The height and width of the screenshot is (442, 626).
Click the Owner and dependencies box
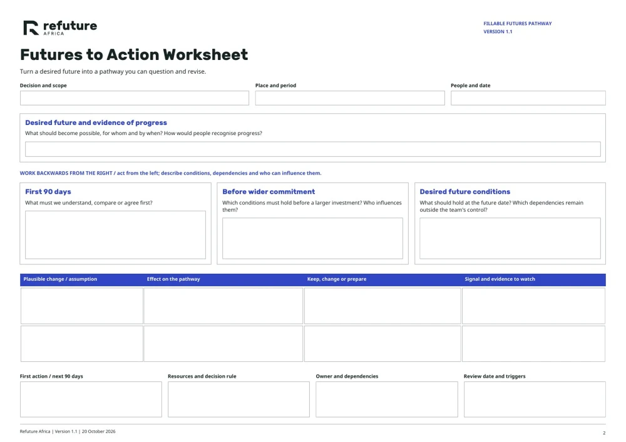coord(387,399)
